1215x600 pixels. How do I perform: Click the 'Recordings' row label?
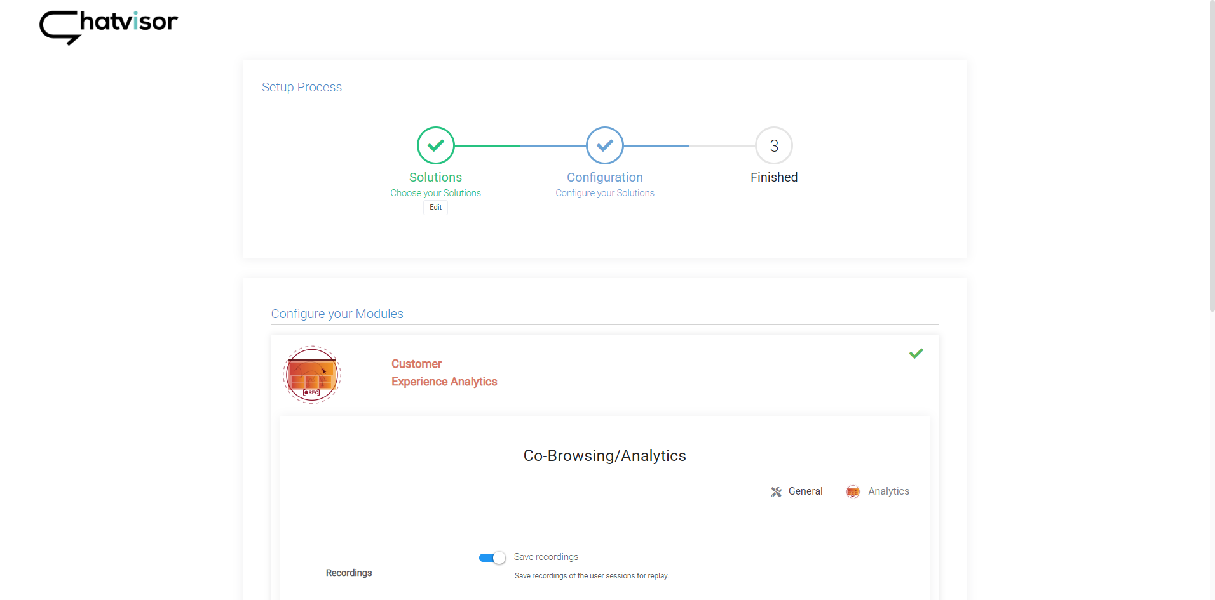(x=349, y=573)
